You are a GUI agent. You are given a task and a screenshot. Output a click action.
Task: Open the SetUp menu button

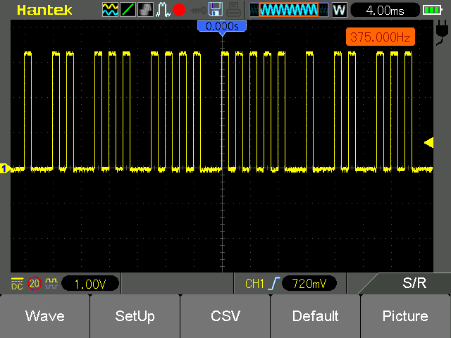(x=135, y=316)
